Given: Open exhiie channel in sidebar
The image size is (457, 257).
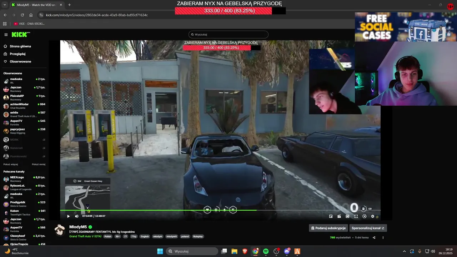Looking at the screenshot, I should tap(24, 114).
